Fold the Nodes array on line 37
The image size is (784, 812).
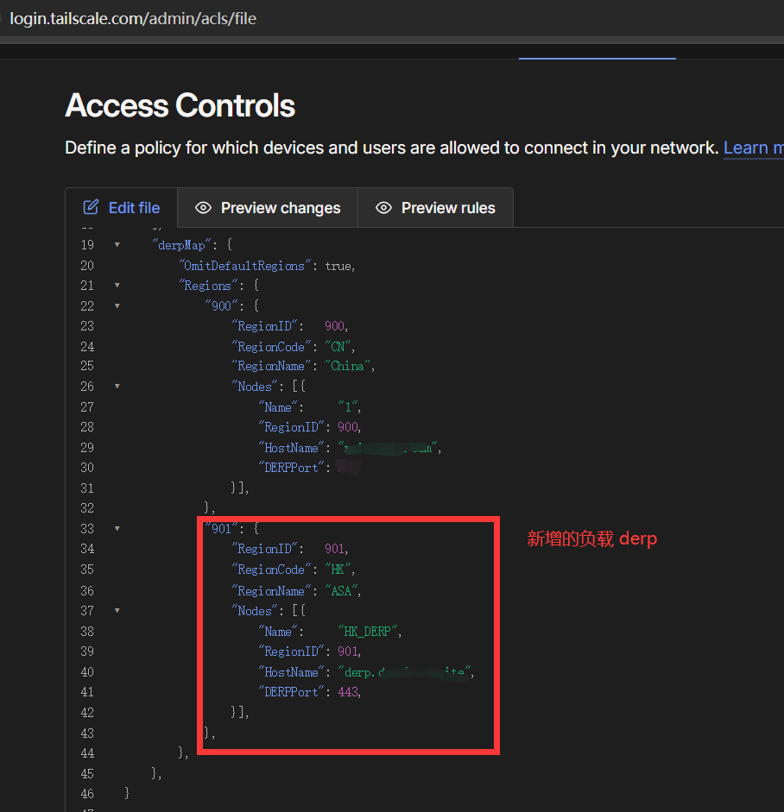pyautogui.click(x=117, y=611)
